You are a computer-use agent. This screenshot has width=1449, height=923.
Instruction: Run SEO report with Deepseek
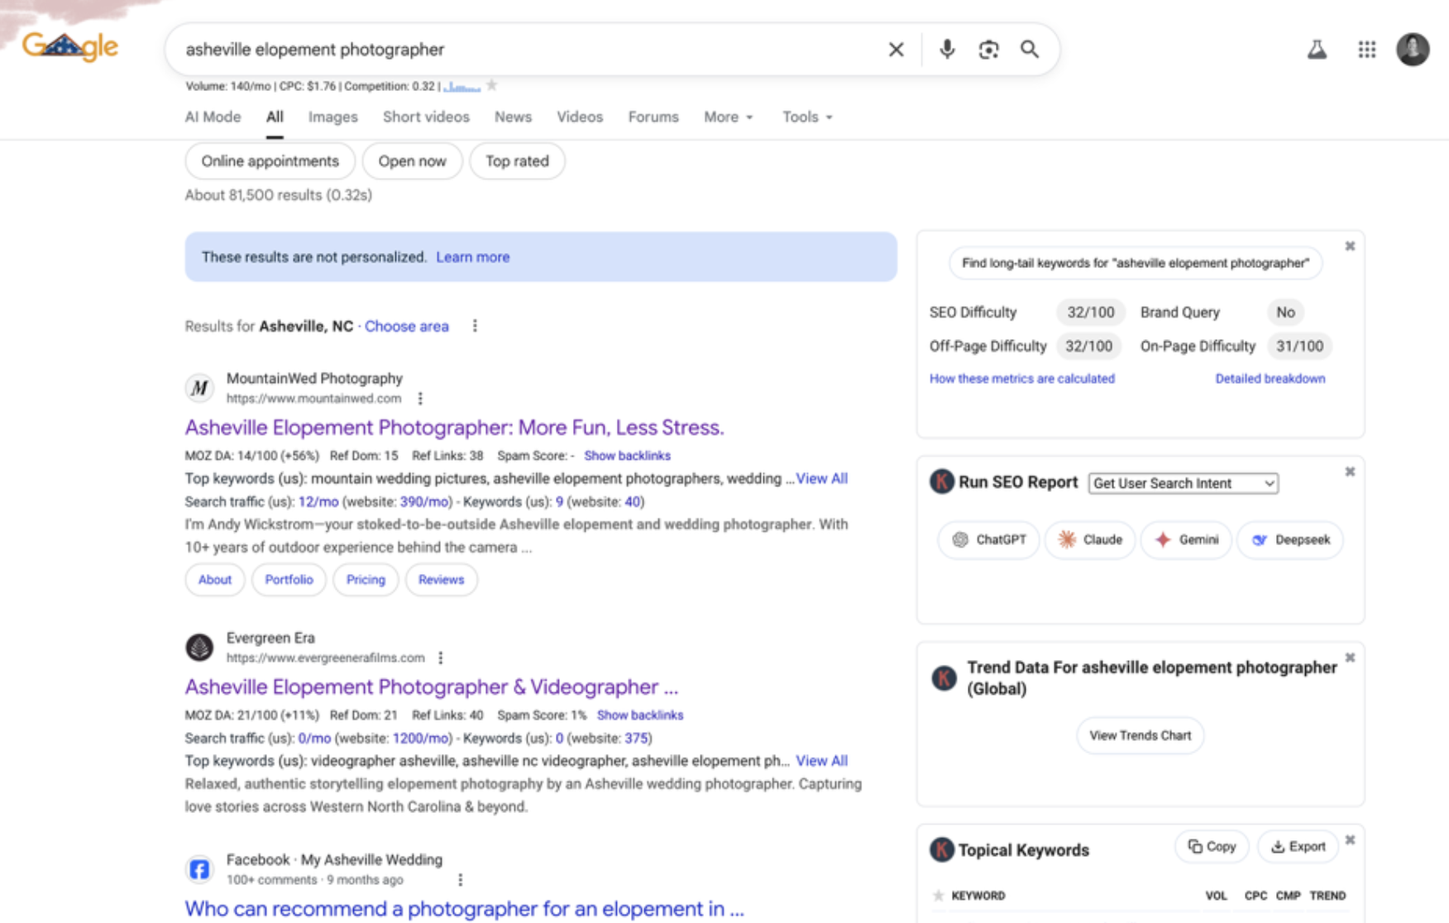[x=1289, y=539]
